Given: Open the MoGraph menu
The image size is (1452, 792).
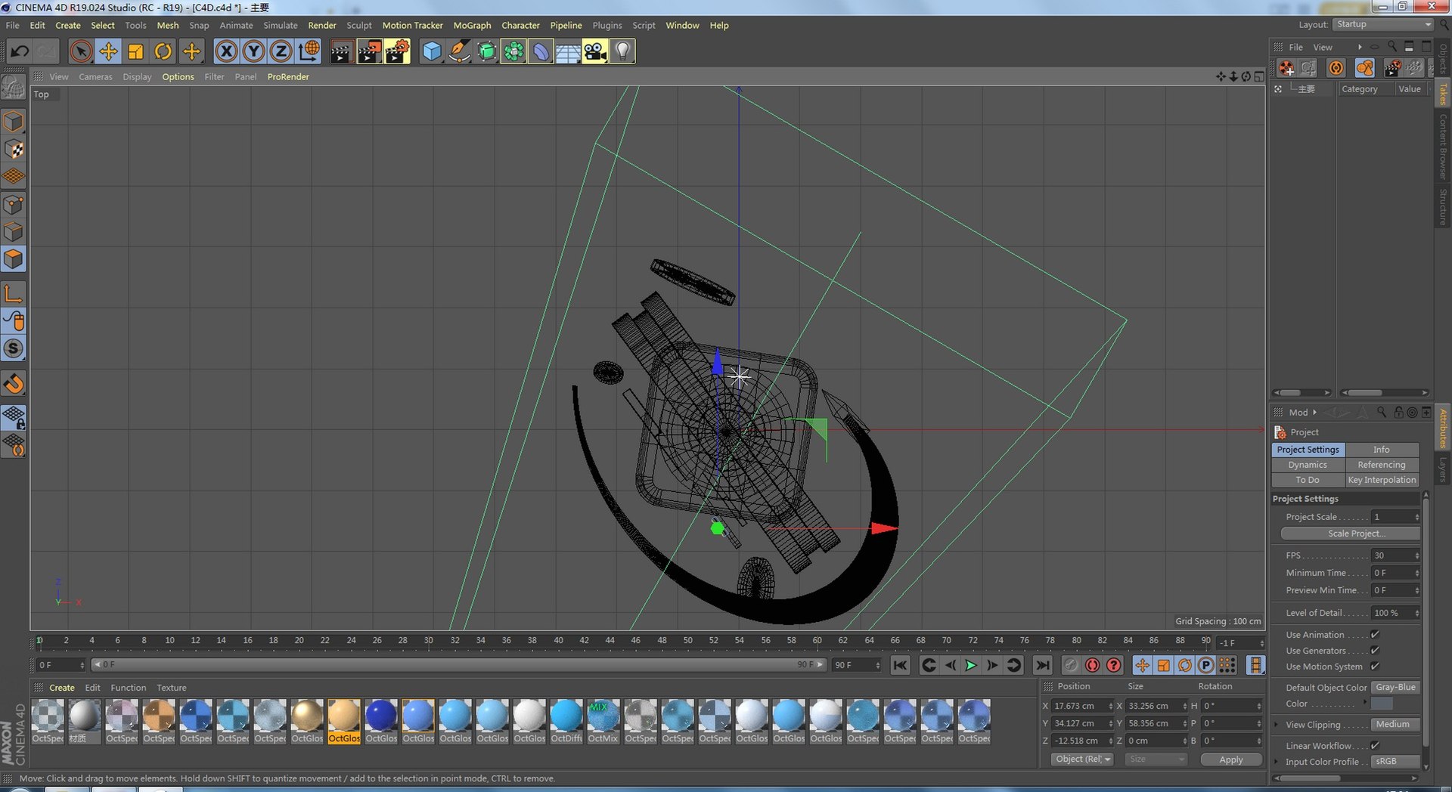Looking at the screenshot, I should [x=472, y=25].
